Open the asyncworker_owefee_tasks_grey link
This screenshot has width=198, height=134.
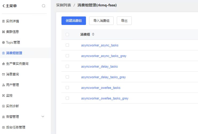coord(105,98)
